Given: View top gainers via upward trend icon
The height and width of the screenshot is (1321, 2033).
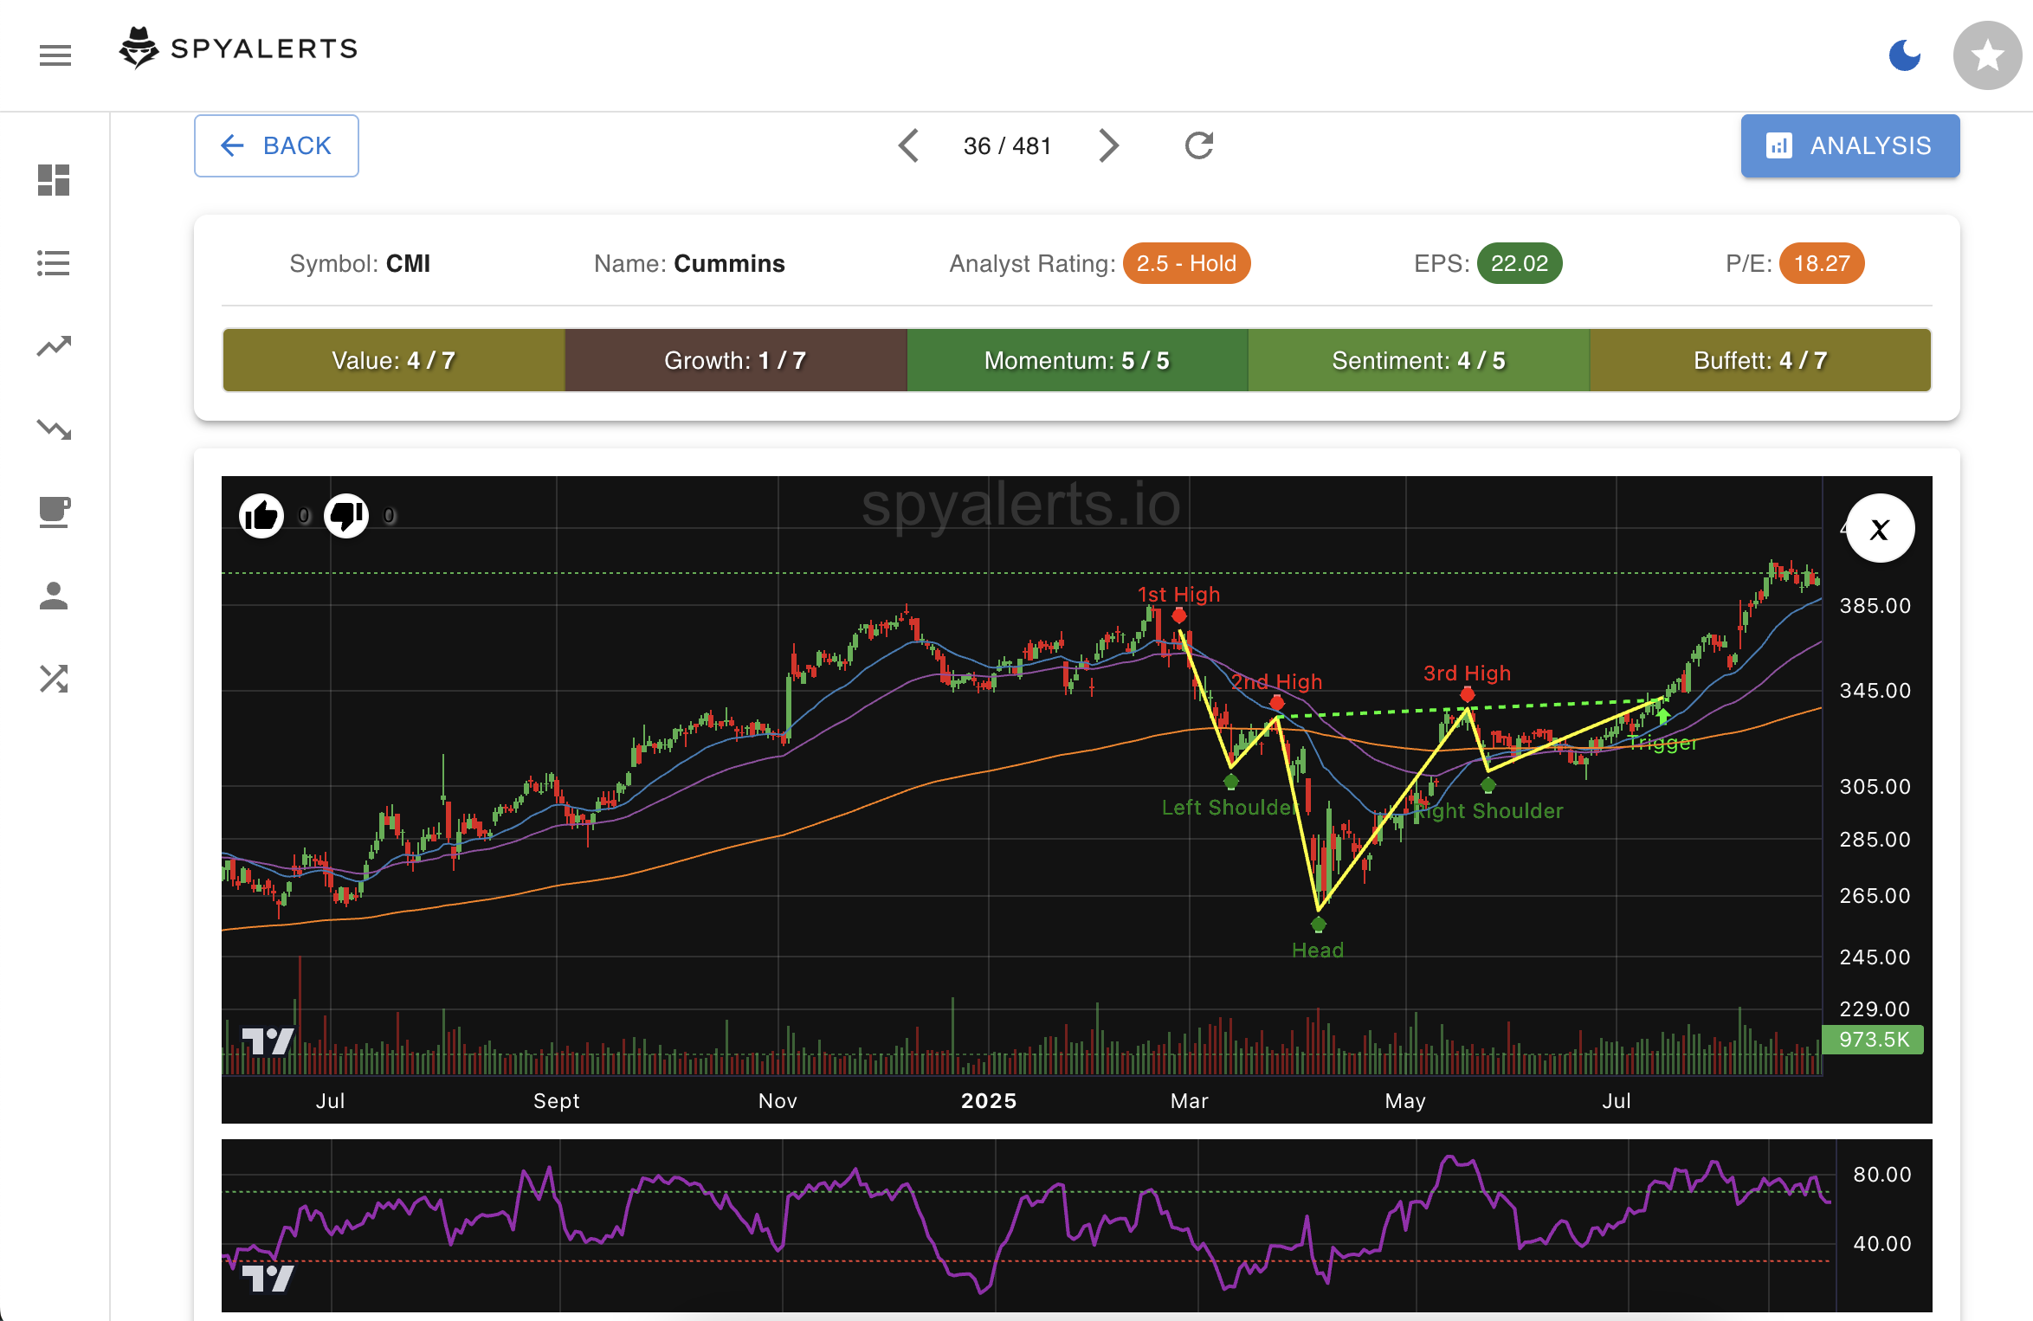Looking at the screenshot, I should pyautogui.click(x=54, y=345).
